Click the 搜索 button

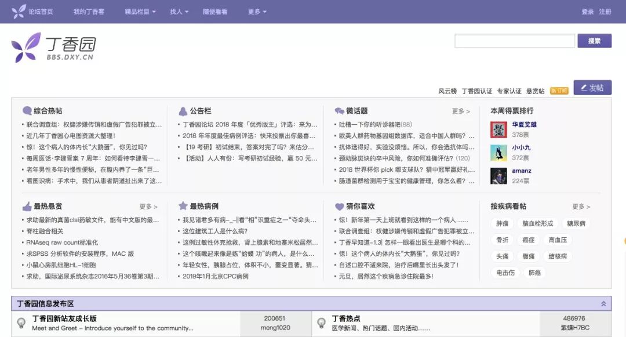(x=595, y=41)
